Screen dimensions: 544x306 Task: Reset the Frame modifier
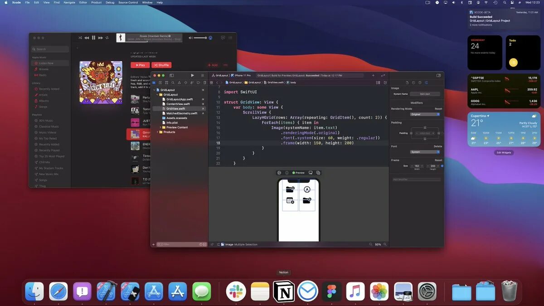[438, 160]
